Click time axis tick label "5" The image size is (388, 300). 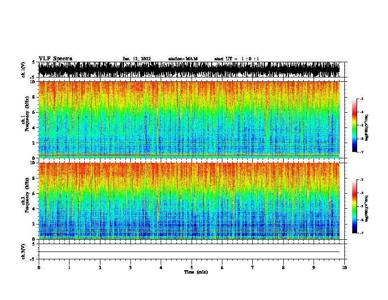click(x=192, y=268)
